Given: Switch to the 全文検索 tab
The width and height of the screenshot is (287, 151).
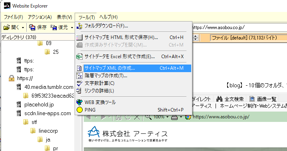Looking at the screenshot, I should [x=230, y=99].
